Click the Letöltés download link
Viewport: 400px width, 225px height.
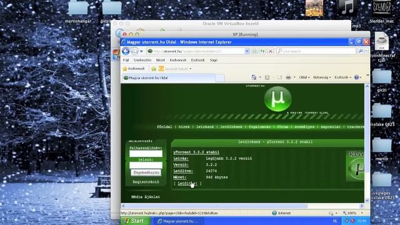[x=187, y=183]
